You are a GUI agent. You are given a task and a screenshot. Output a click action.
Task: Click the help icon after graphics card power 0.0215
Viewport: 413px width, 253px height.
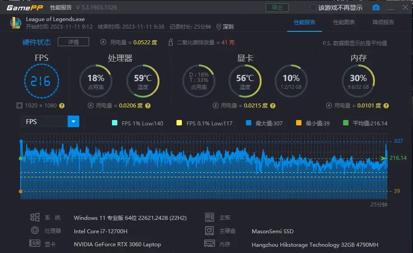coord(273,106)
